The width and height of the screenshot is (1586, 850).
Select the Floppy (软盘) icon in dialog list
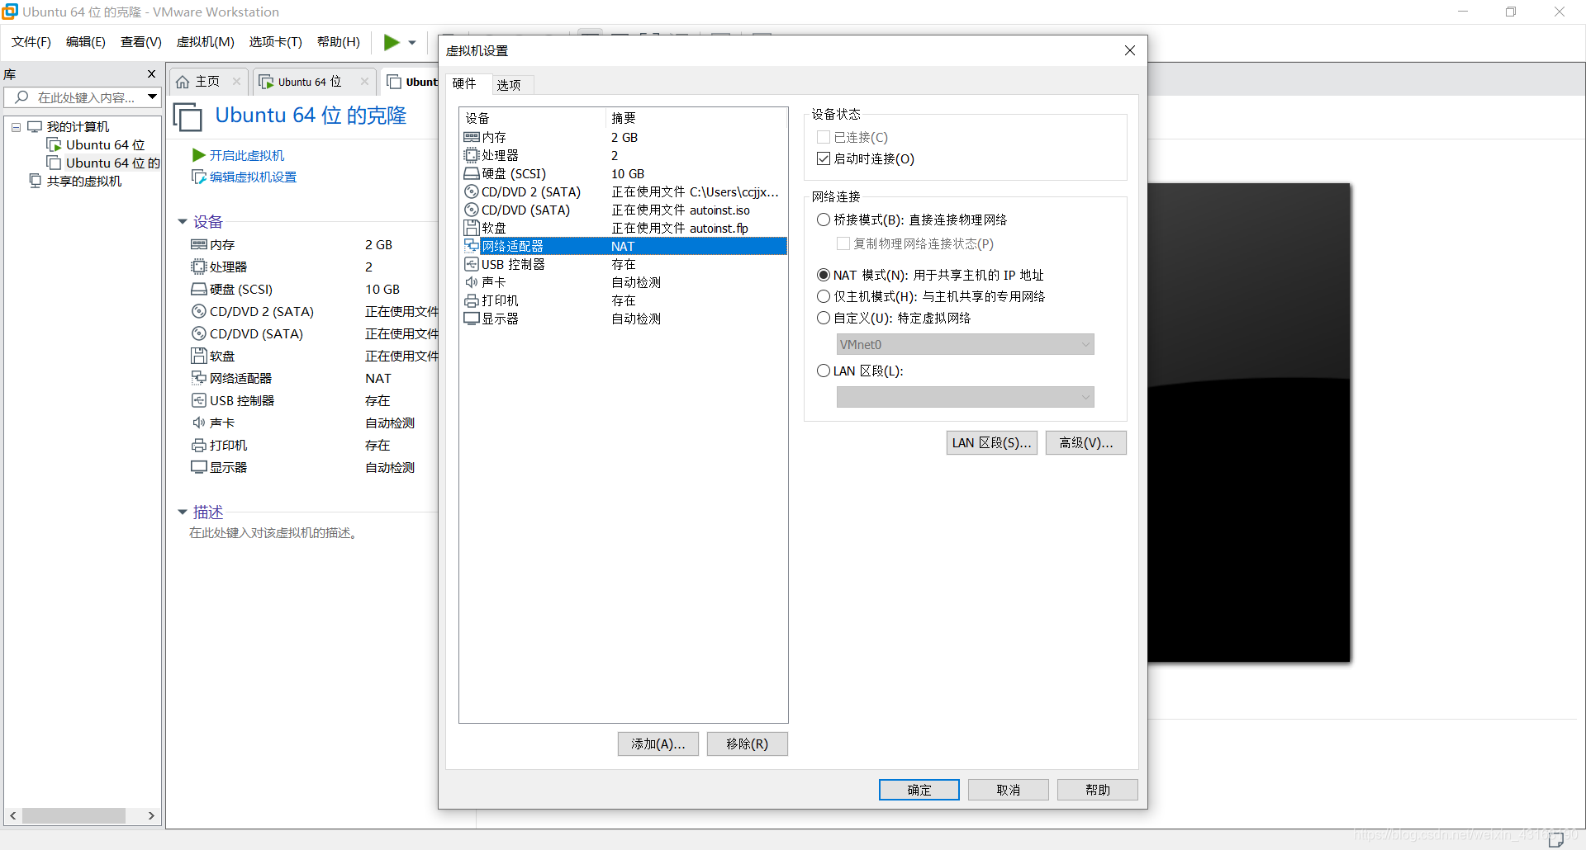[x=472, y=228]
